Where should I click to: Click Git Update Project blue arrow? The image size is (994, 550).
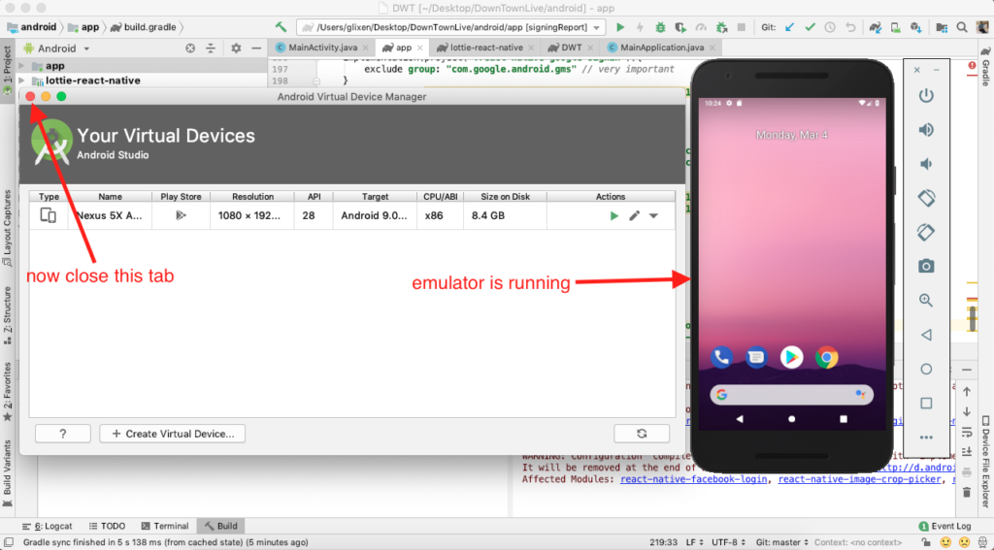click(x=789, y=27)
